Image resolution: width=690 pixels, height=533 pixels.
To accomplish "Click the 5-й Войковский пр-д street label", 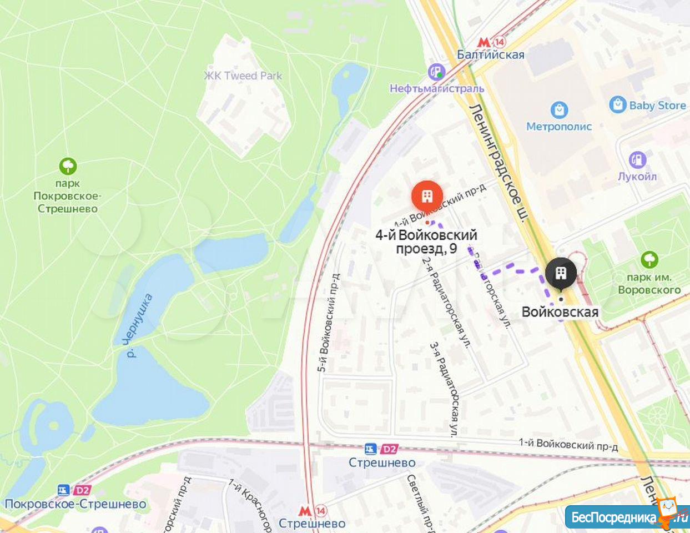I will tap(329, 323).
